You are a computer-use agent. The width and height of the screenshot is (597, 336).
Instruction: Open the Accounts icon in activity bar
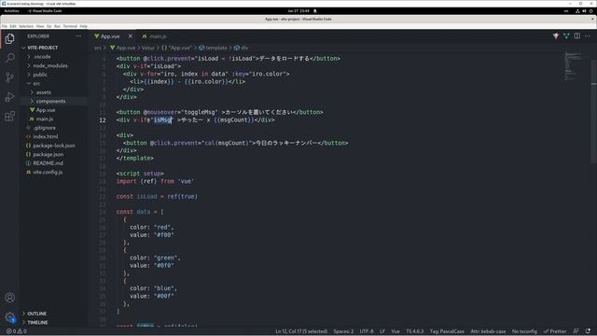point(10,298)
